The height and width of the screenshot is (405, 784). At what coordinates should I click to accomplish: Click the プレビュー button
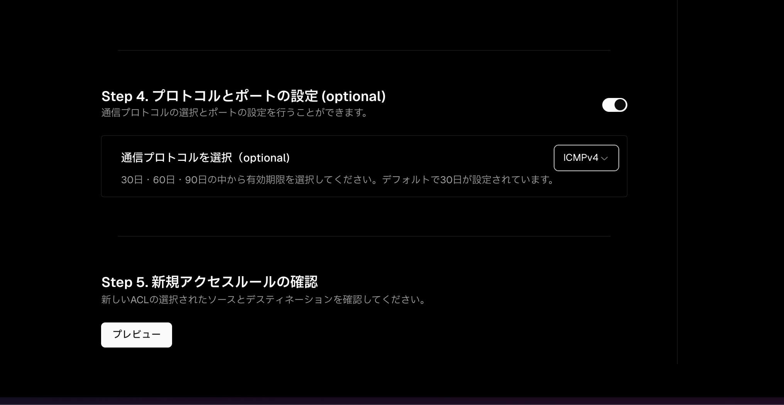(x=137, y=335)
